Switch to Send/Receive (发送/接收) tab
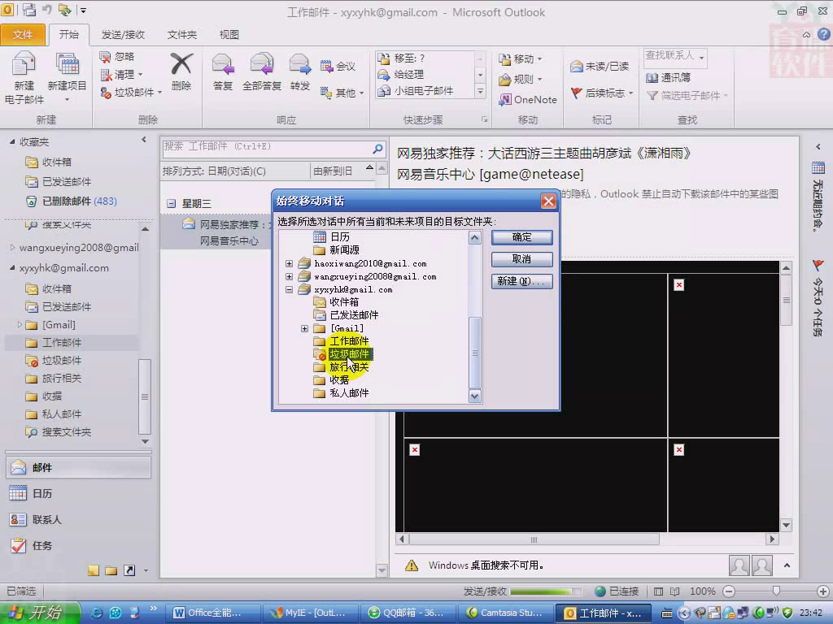Screen dimensions: 833x624 coord(123,34)
